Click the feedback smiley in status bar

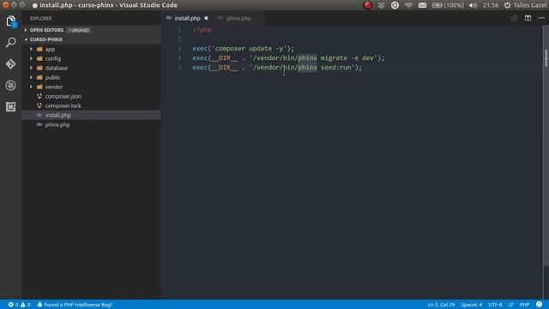(x=540, y=305)
